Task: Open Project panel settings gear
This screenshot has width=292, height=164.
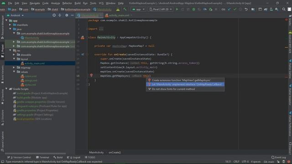Action: [x=67, y=15]
